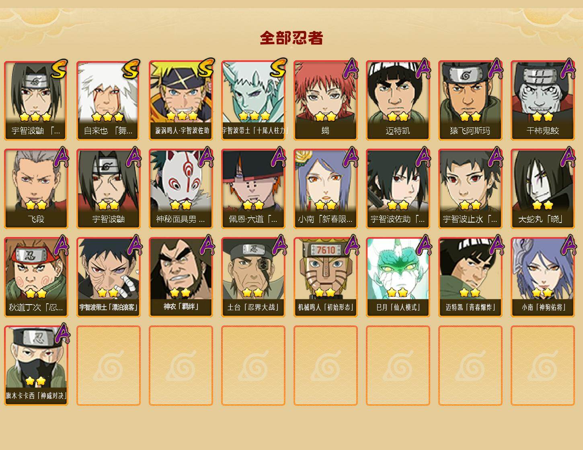Open the 飞段 ninja card
Viewport: 583px width, 450px height.
tap(36, 189)
